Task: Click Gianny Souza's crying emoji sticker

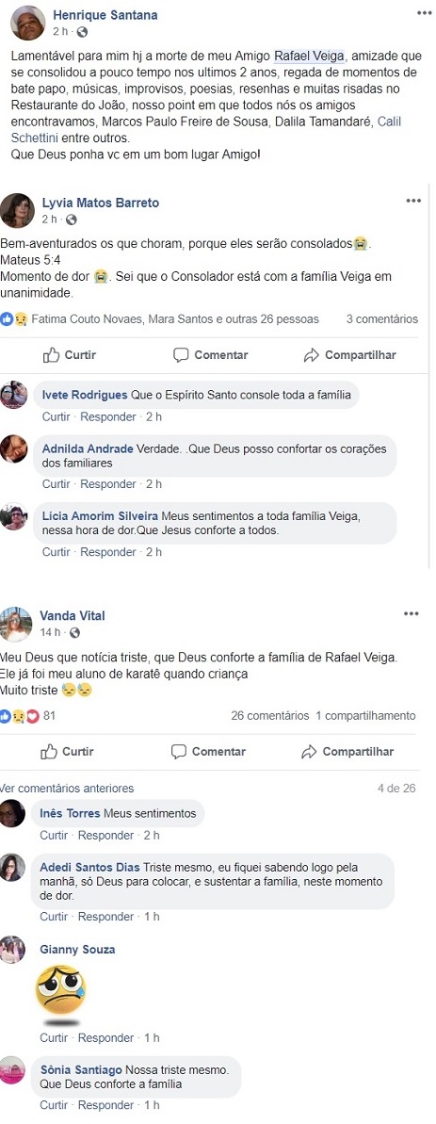Action: pos(60,990)
